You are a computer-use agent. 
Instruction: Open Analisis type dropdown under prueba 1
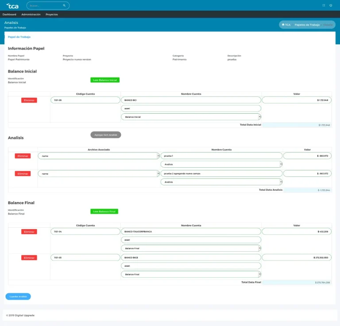(221, 164)
